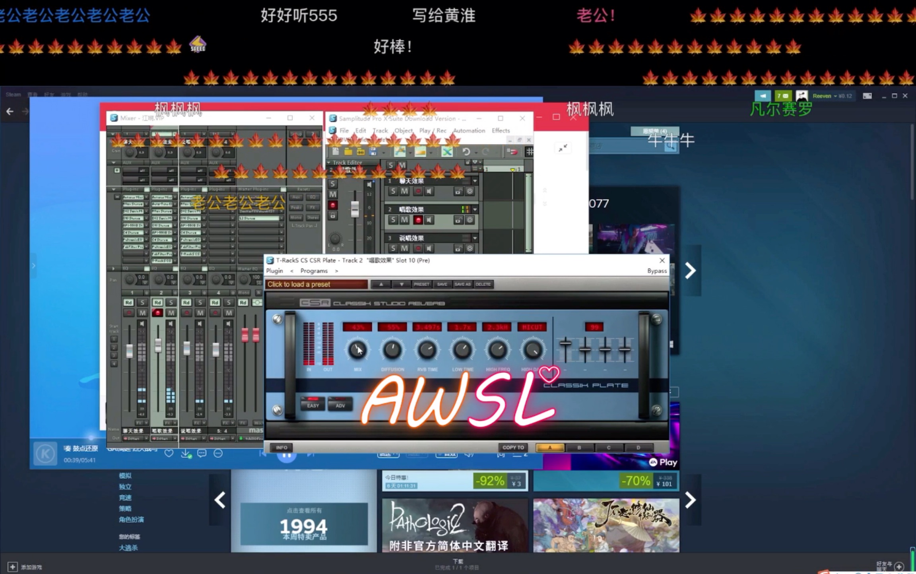Click mixer channel 1 speaker icon
The width and height of the screenshot is (916, 574).
coord(142,324)
